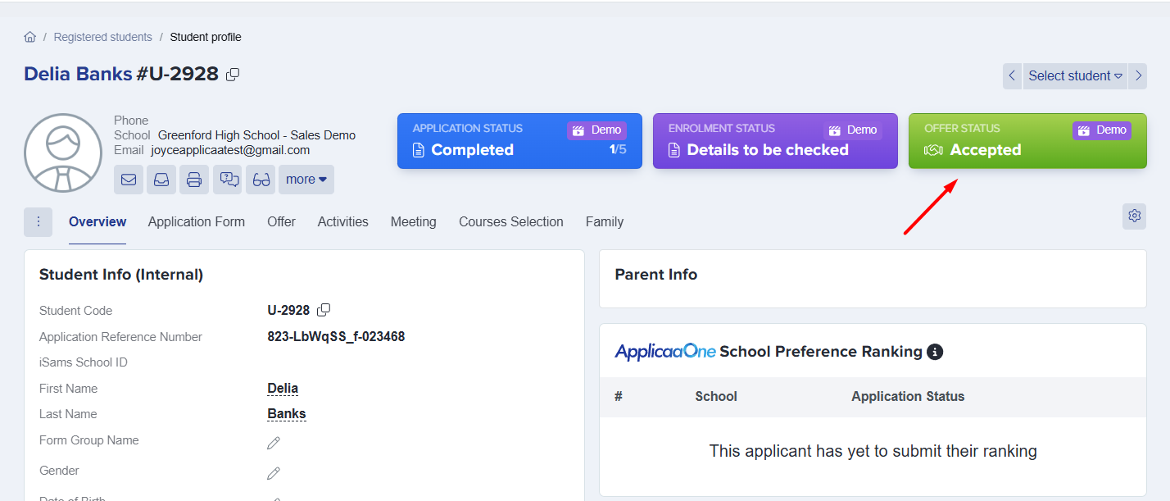Open the settings gear icon
1170x501 pixels.
point(1134,216)
